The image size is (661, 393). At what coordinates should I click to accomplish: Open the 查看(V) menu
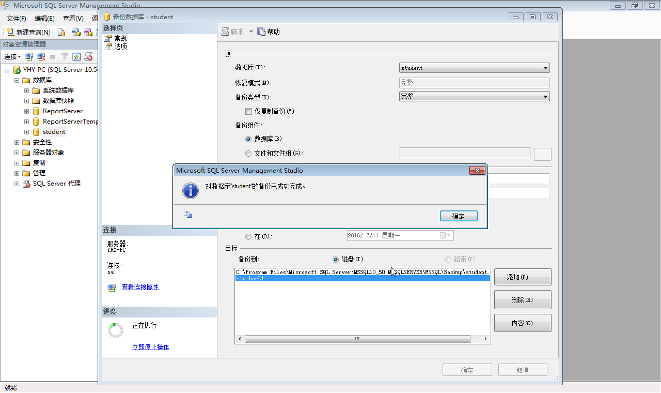[x=73, y=19]
